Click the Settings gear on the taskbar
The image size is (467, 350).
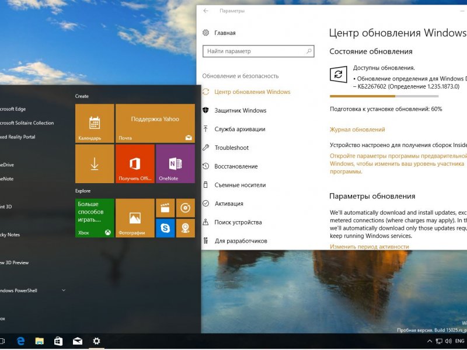click(96, 341)
